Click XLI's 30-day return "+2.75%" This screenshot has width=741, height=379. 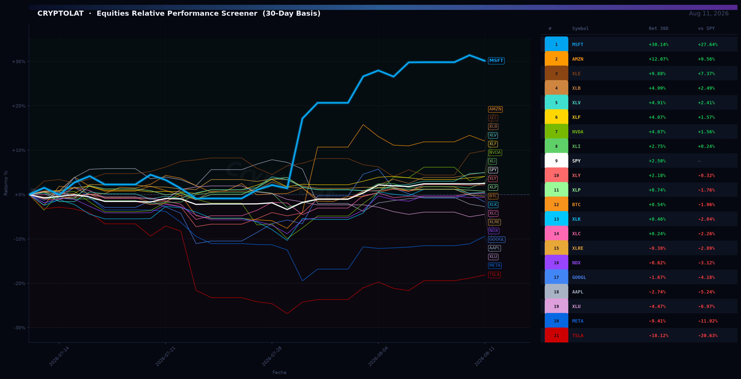[x=657, y=146]
